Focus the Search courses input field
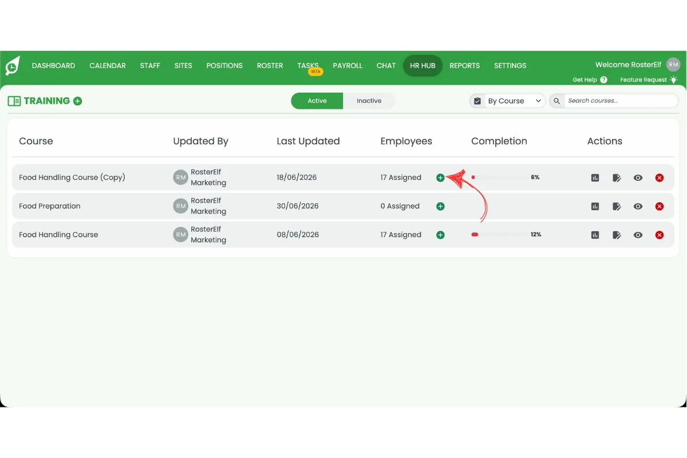 tap(622, 101)
